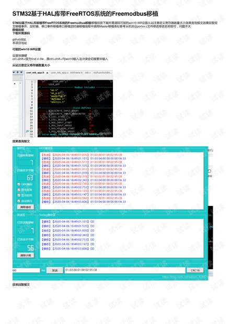Close the user_mb_app.h editor tab

48,73
